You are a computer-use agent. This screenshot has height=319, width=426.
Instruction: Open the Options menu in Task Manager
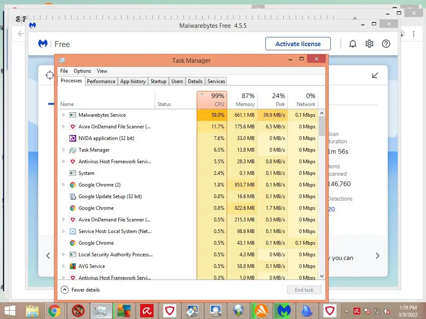(82, 71)
